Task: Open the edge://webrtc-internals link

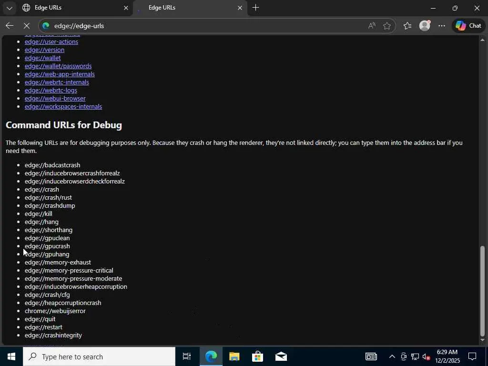Action: coord(57,82)
